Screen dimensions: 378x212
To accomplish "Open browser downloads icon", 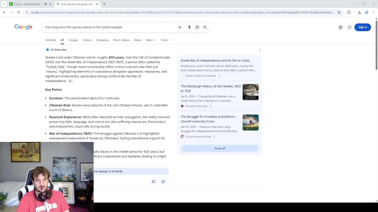I will click(x=359, y=12).
